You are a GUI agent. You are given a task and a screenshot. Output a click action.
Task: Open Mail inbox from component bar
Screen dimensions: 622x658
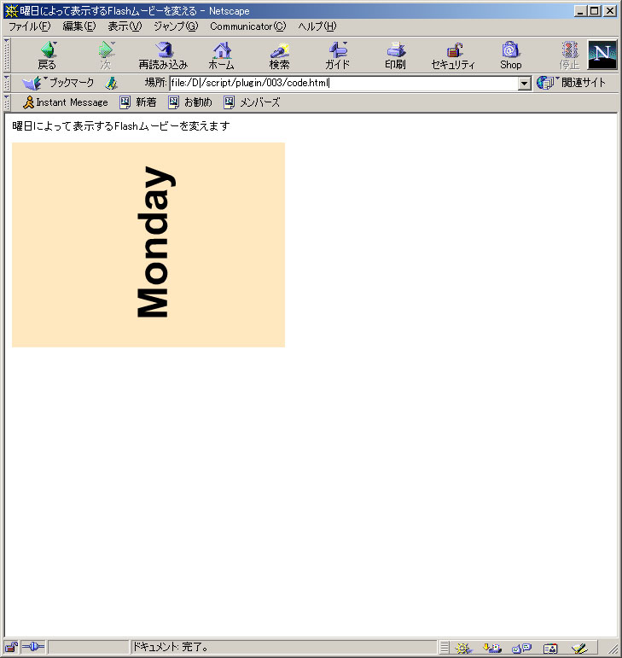492,648
